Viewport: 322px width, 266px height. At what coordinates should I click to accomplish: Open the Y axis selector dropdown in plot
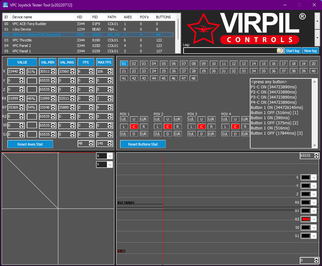(110, 164)
